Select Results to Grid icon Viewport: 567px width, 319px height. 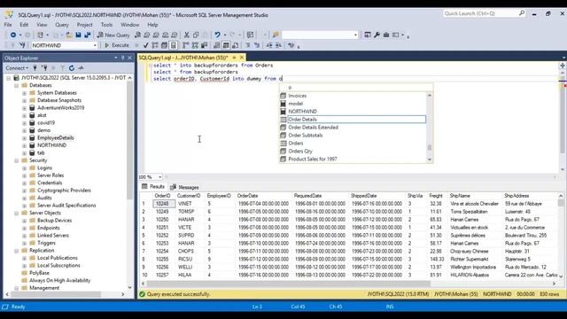click(226, 45)
